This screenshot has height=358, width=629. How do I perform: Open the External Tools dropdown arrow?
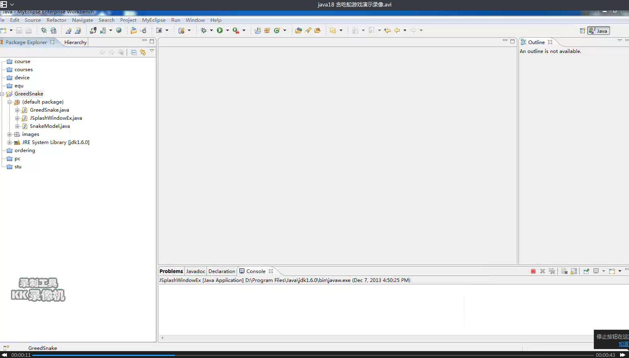click(x=244, y=30)
